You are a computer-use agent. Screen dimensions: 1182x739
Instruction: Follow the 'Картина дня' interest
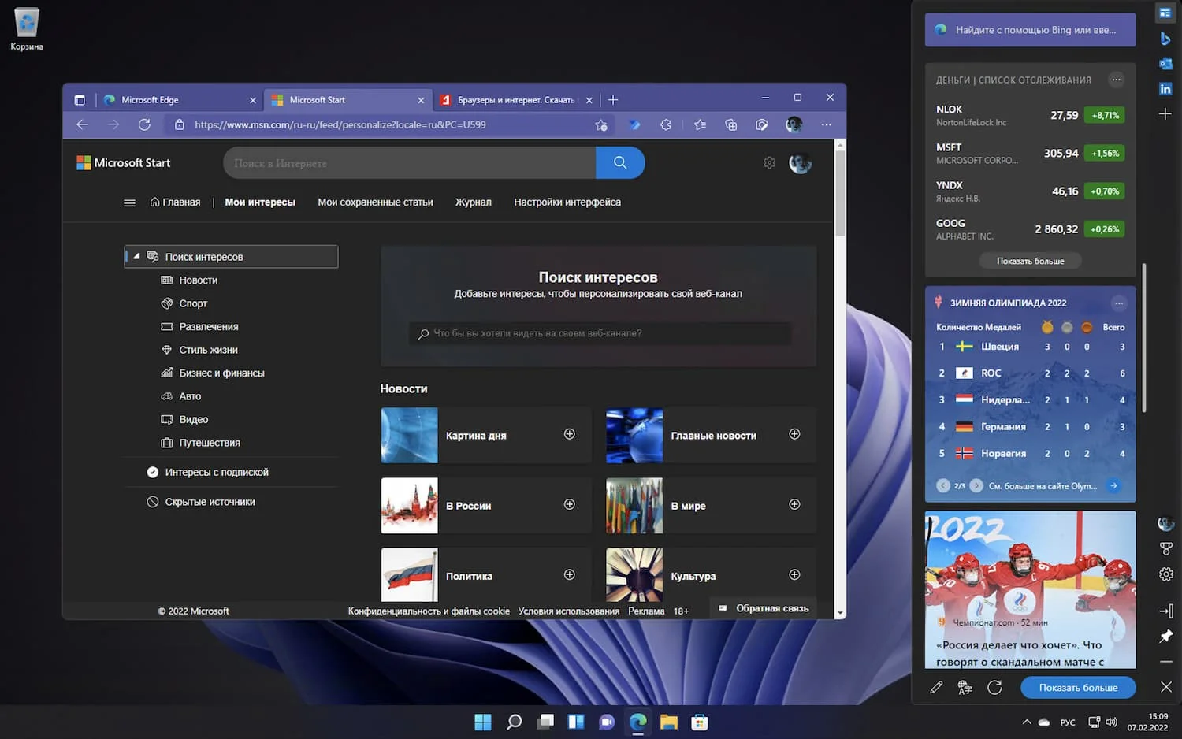click(x=569, y=434)
